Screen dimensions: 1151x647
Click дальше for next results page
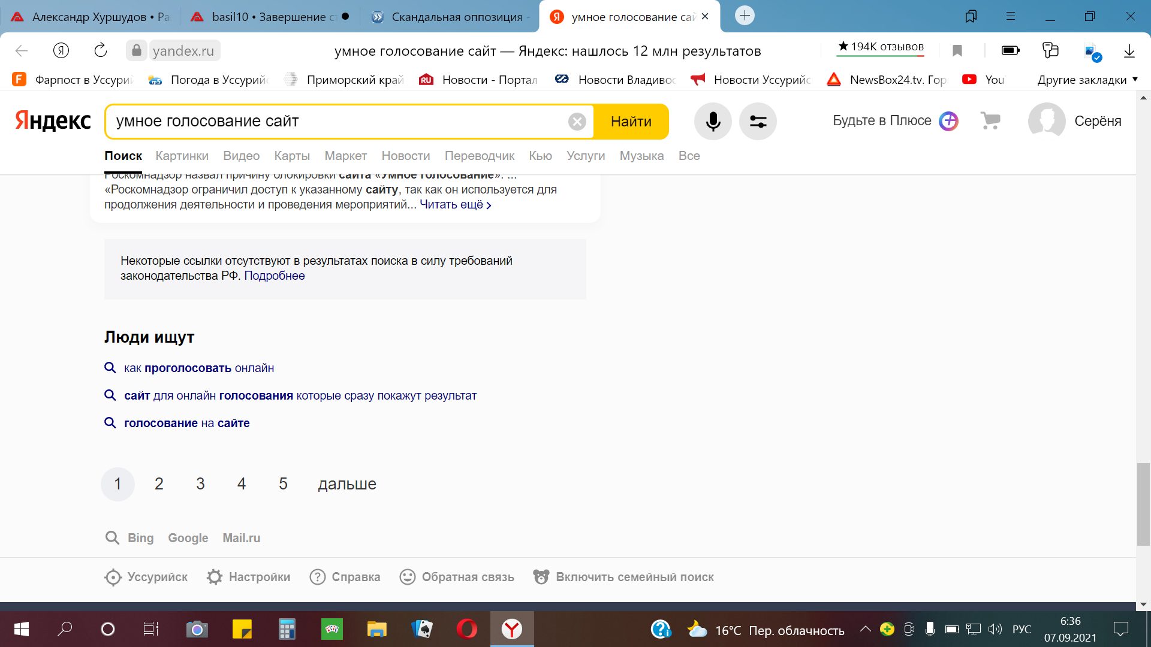point(347,484)
